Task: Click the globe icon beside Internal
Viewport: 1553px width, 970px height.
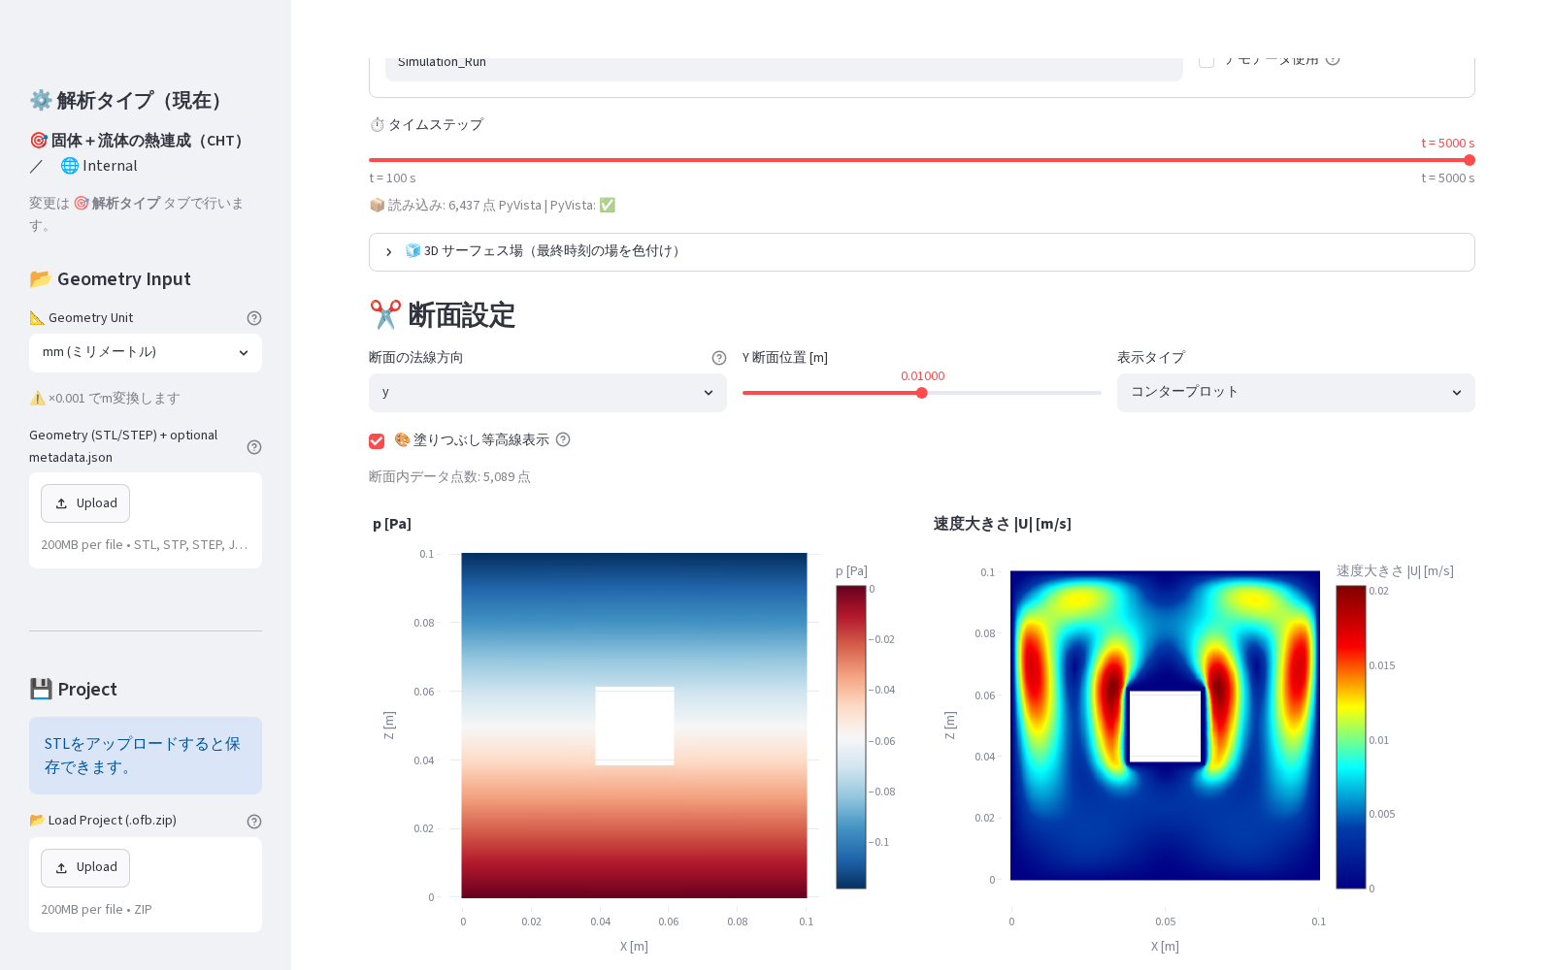Action: coord(70,166)
